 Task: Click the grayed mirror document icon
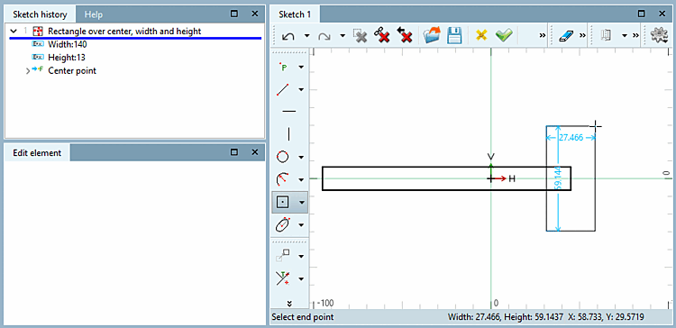(607, 36)
